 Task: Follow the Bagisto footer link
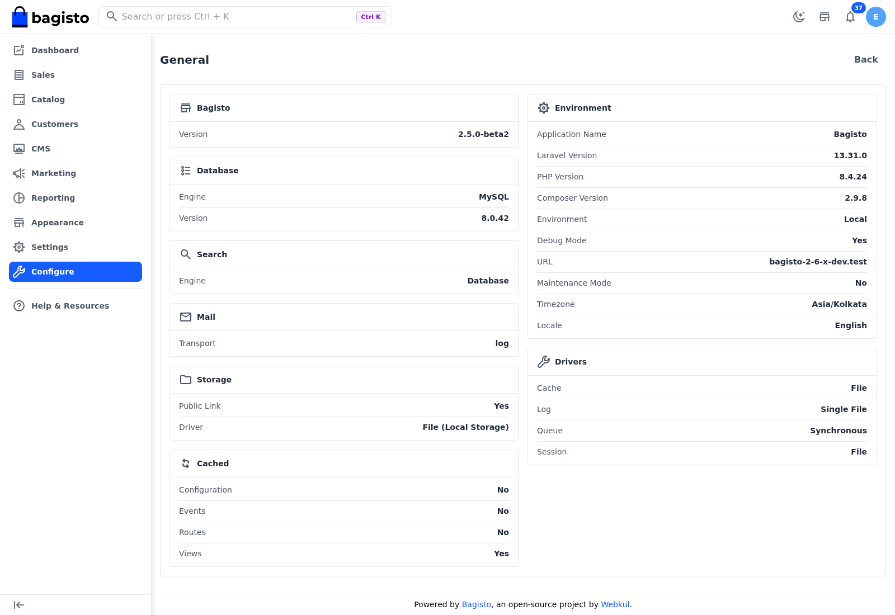477,604
